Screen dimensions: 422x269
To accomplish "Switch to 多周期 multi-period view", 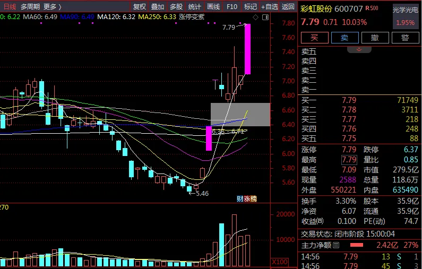I will point(30,6).
